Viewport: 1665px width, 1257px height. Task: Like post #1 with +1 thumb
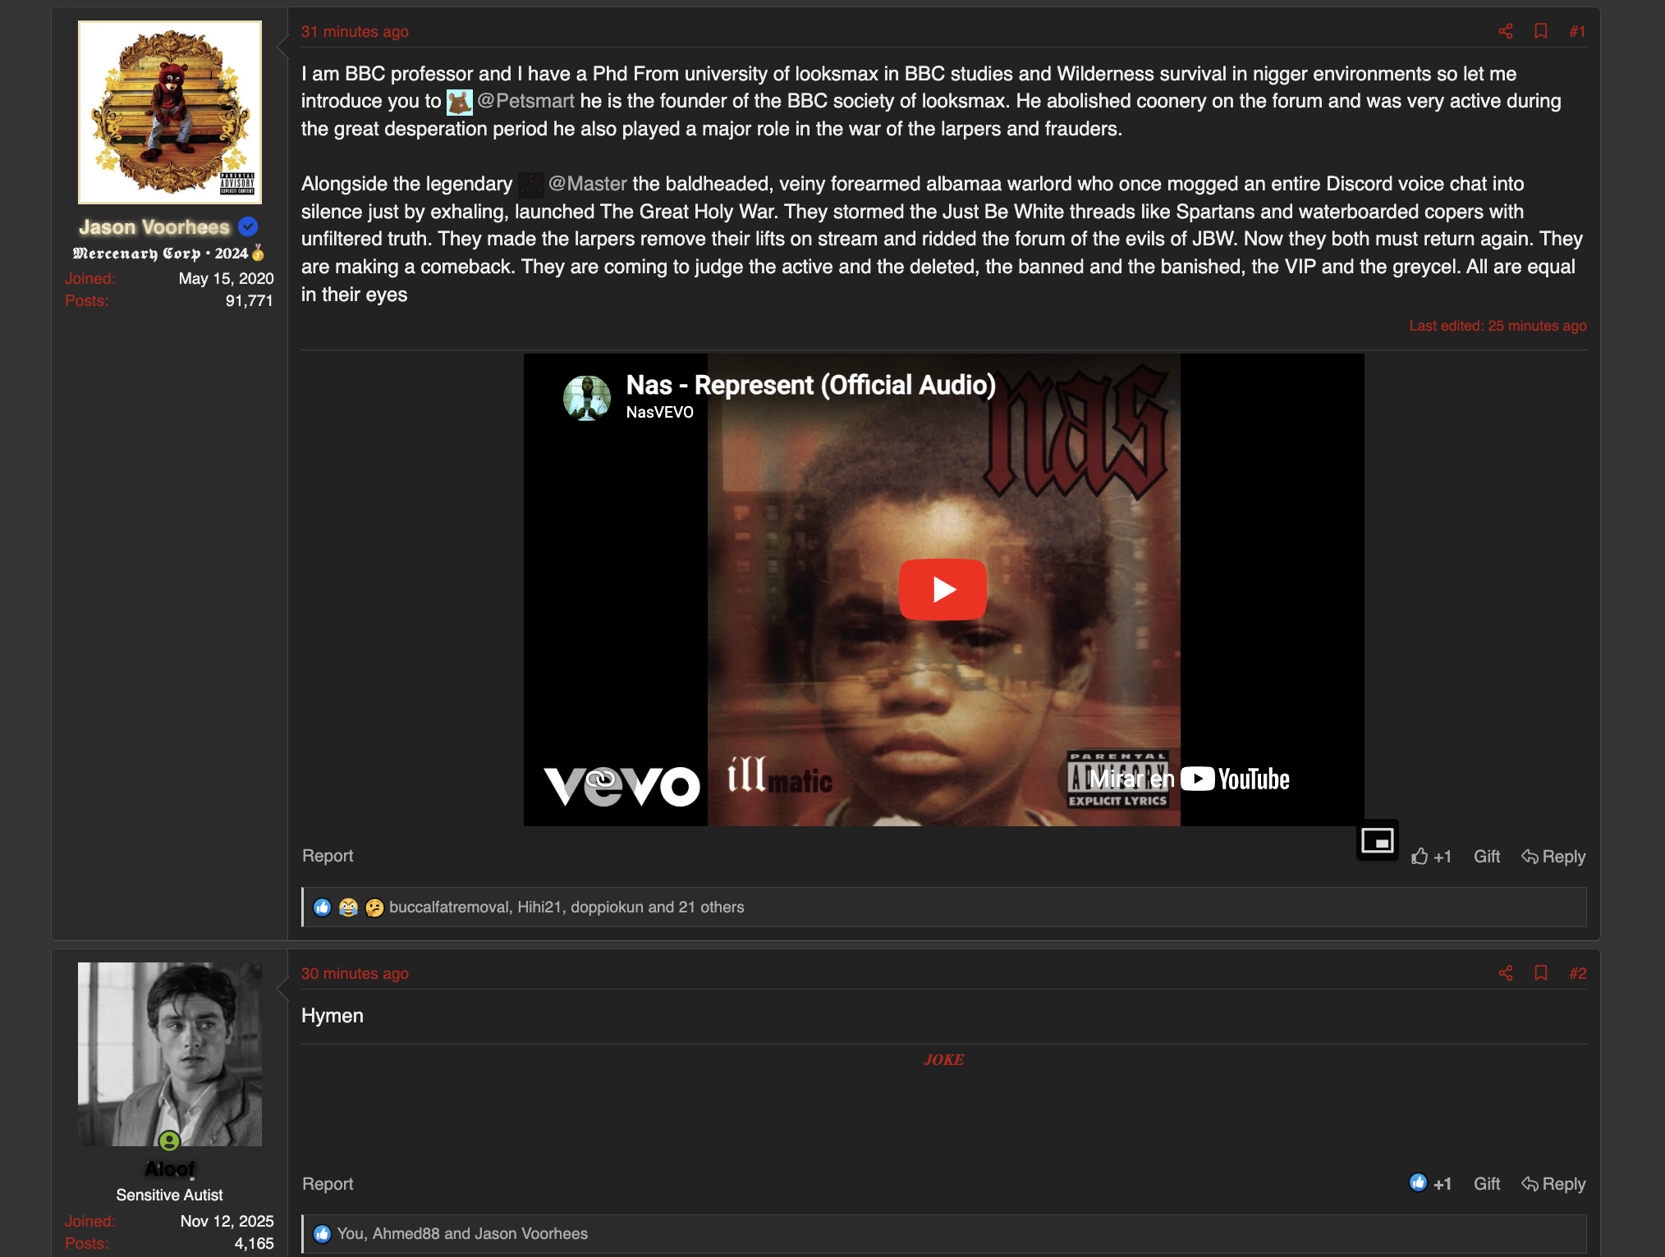1431,857
